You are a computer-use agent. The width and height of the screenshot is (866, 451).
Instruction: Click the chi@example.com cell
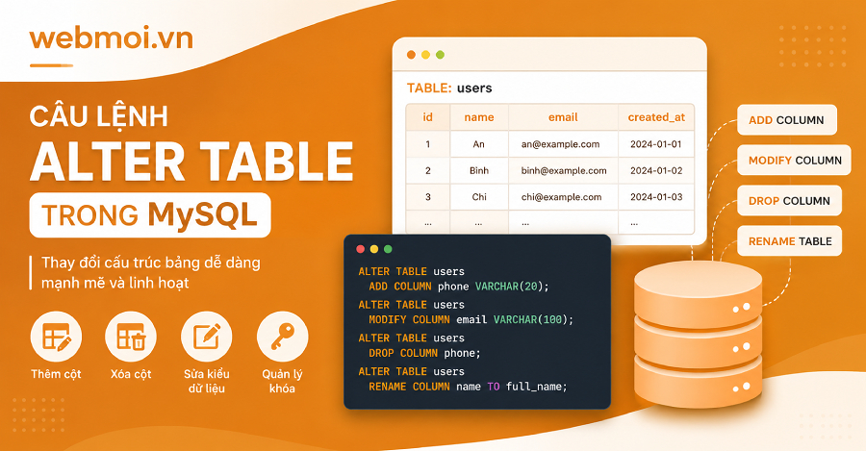pos(561,197)
